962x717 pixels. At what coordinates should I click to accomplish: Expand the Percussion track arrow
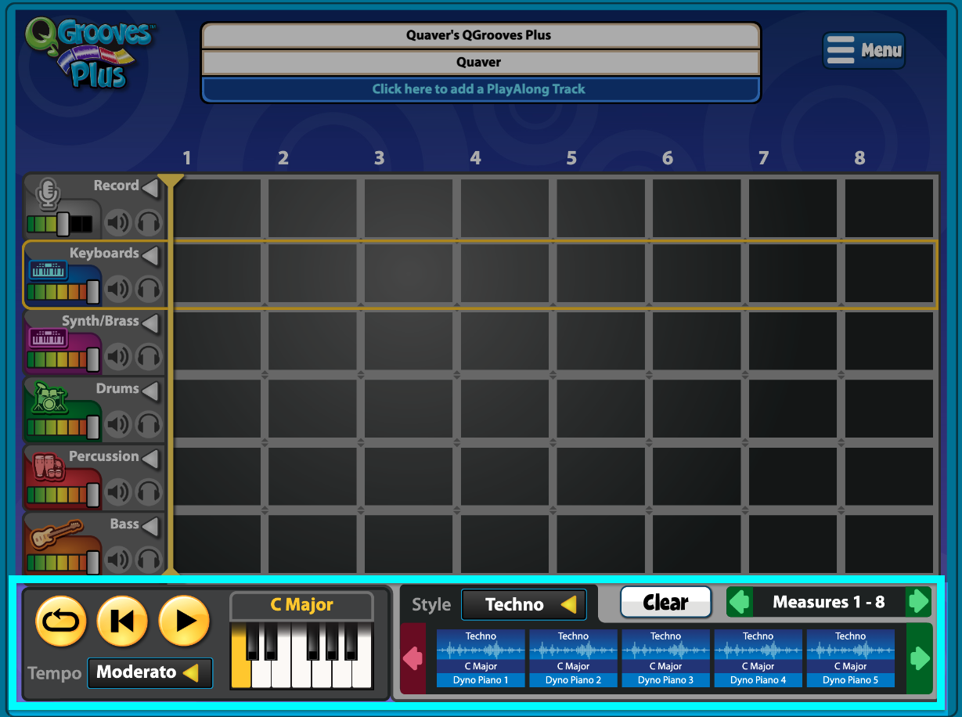tap(150, 459)
